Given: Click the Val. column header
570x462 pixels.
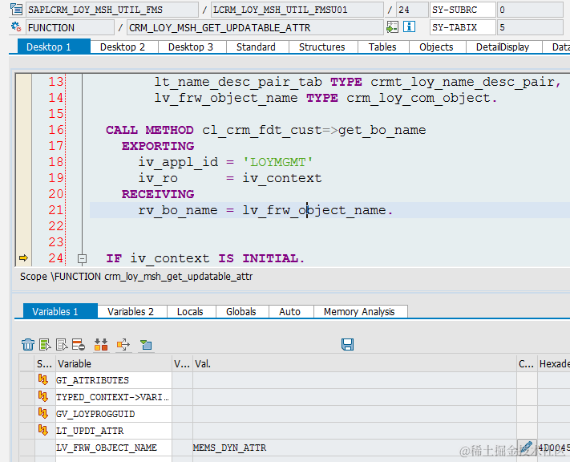Looking at the screenshot, I should tap(354, 363).
